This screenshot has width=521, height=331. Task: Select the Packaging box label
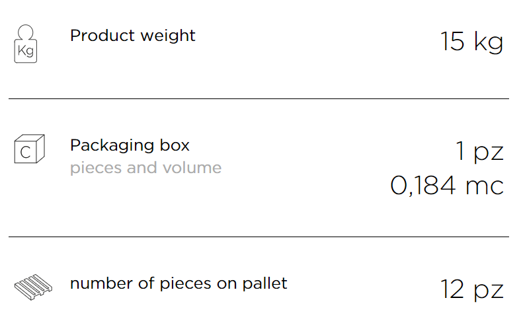point(130,145)
